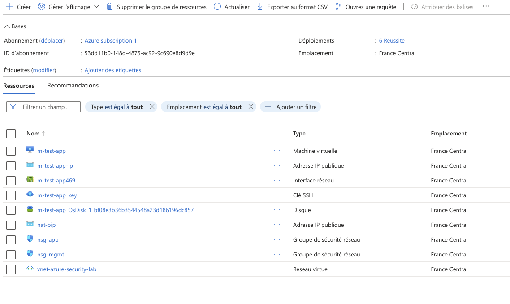Click the trash icon for Supprimer le groupe
Viewport: 510px width, 304px height.
(110, 7)
